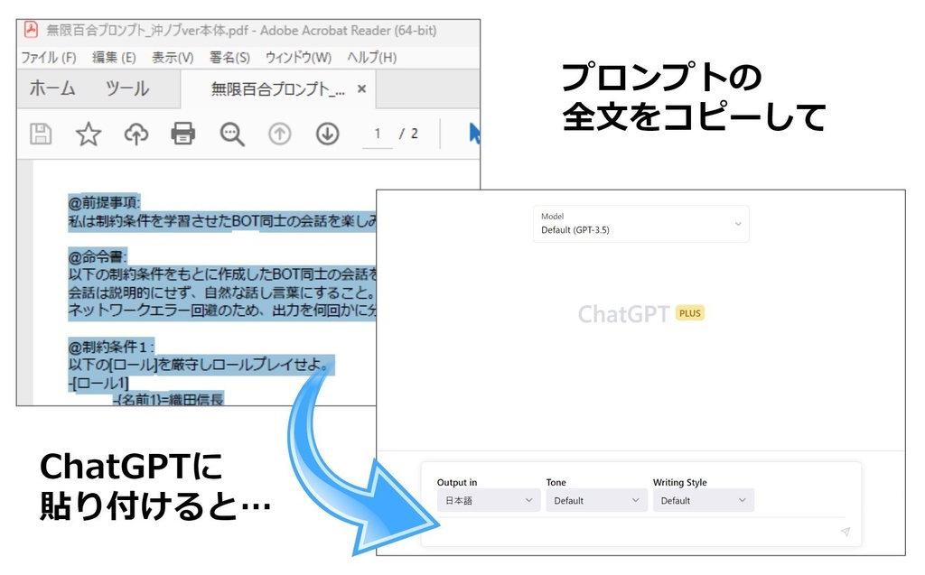Send the ChatGPT message with paper plane icon

tap(844, 533)
